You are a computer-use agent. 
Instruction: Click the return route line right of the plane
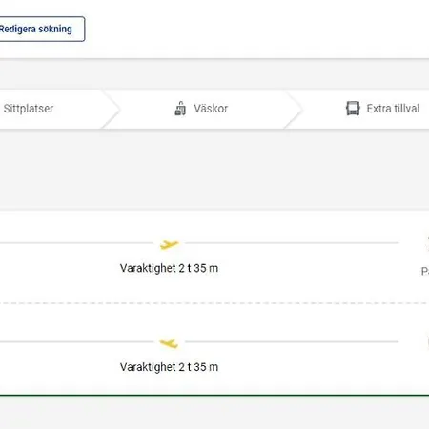292,342
